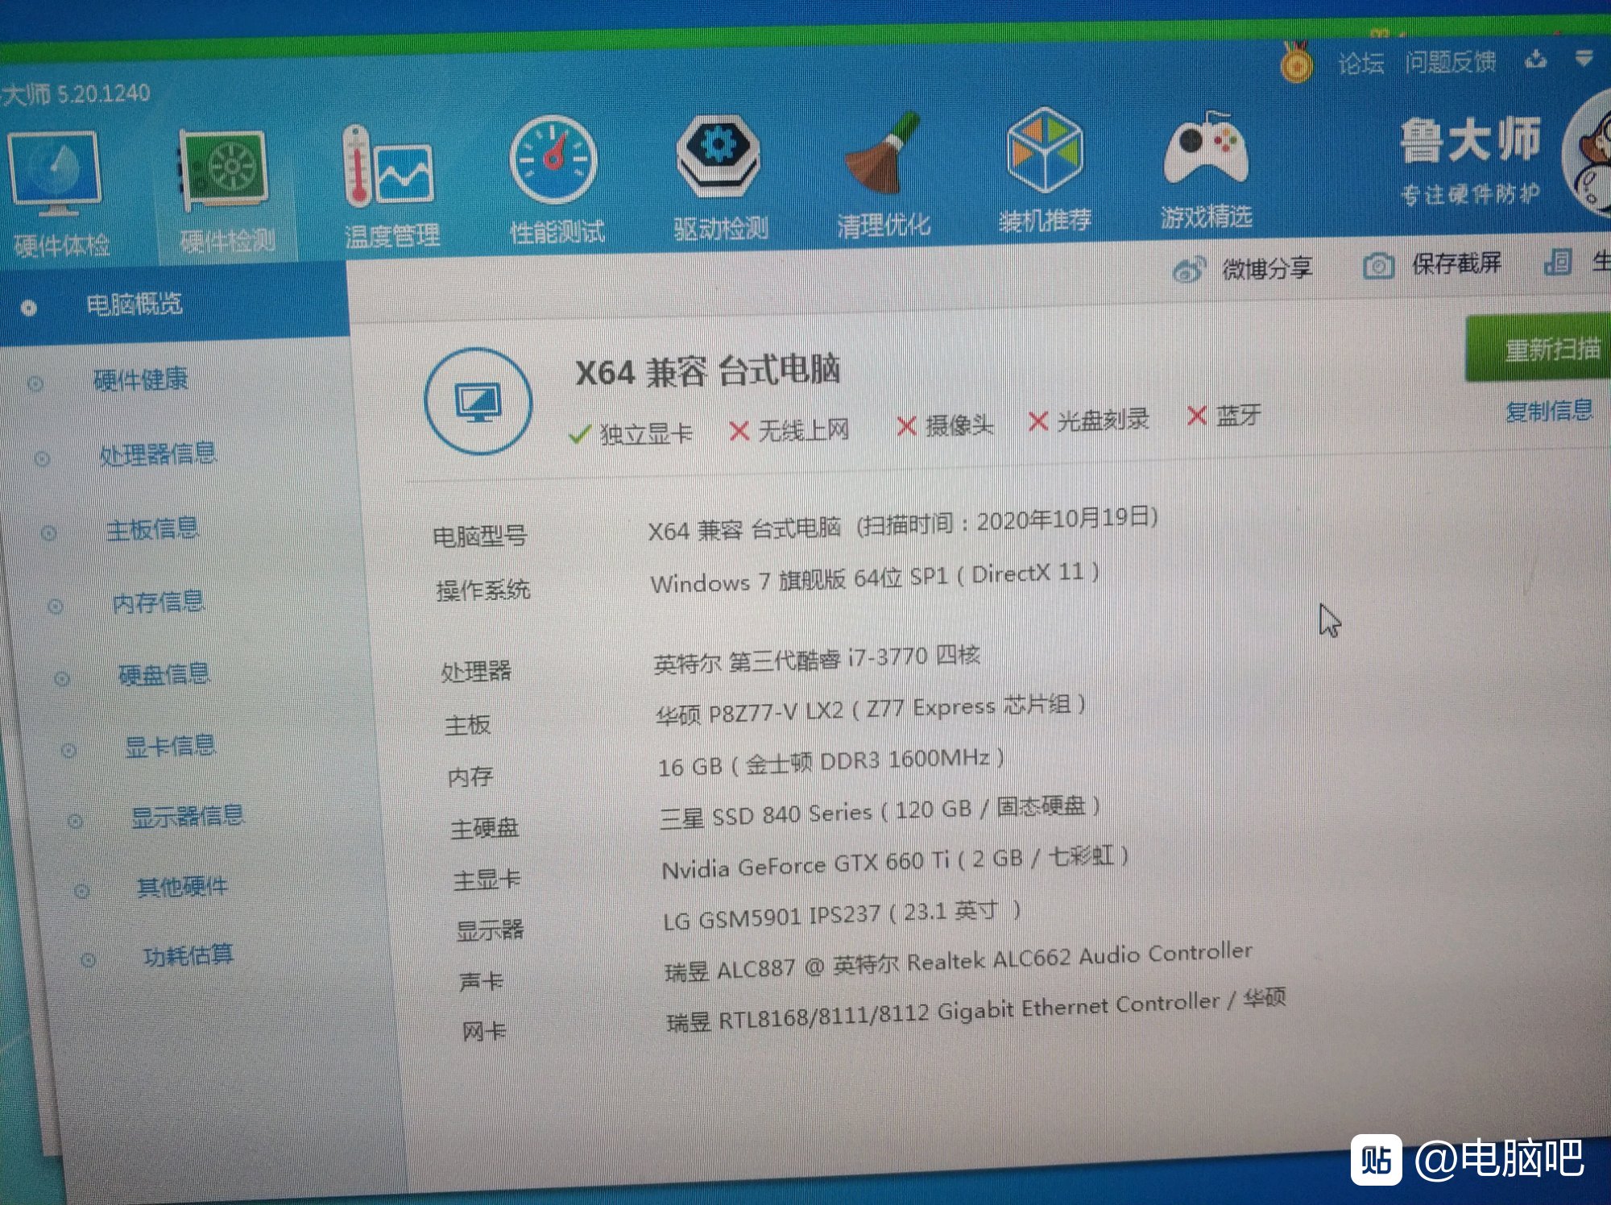Click the 光盘刻录 status indicator
This screenshot has width=1611, height=1205.
(1089, 420)
